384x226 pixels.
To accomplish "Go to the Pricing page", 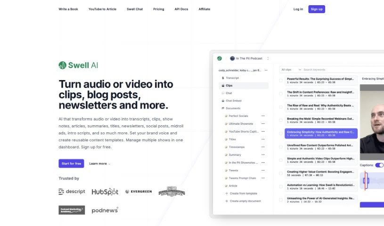I will [159, 9].
